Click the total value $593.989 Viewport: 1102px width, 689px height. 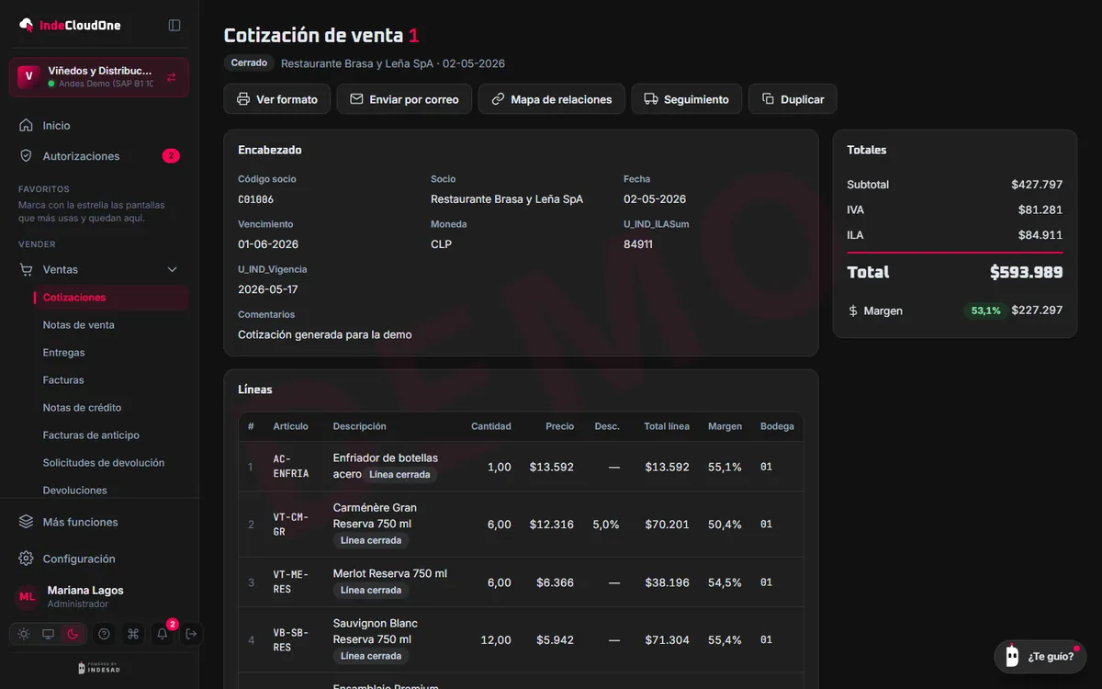click(x=1026, y=272)
